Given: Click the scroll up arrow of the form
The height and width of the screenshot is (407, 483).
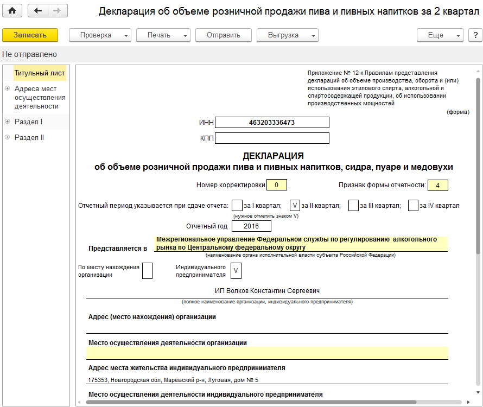Looking at the screenshot, I should [478, 71].
